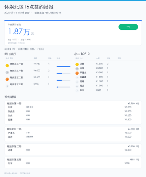Click orange rank 3 badge in 小二 TOP10

(x=77, y=73)
